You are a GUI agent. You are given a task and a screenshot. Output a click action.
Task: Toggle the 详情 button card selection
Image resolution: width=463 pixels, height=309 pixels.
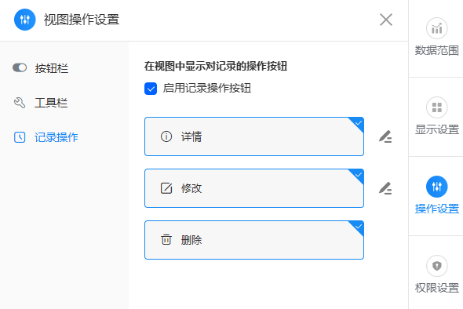pyautogui.click(x=254, y=136)
